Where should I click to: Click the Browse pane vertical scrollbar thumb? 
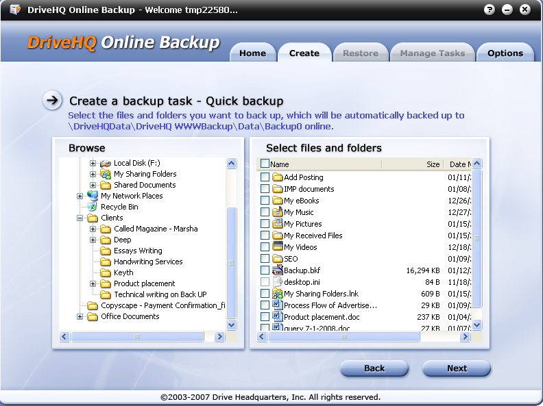pos(231,263)
